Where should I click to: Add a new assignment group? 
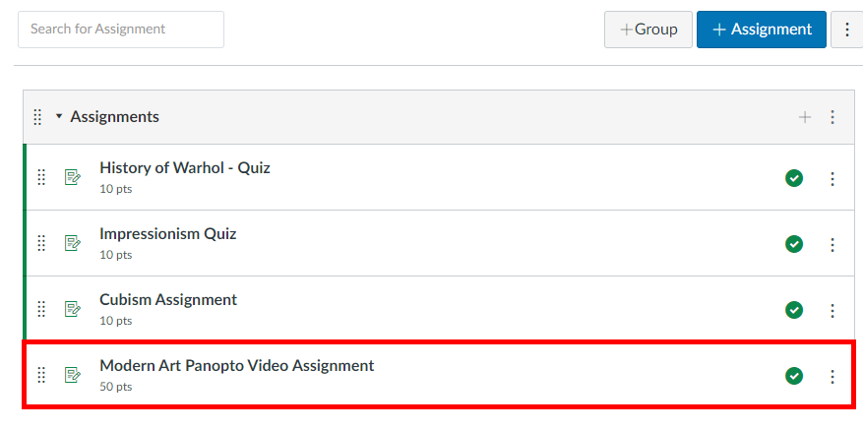point(648,30)
